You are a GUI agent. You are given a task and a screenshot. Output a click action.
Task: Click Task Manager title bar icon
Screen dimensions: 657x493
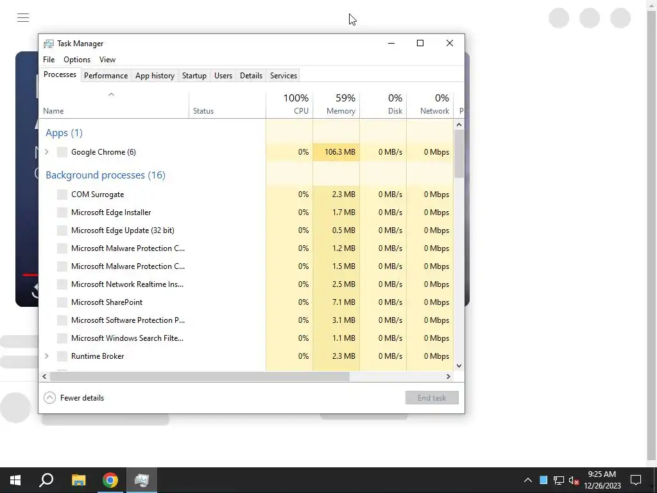point(49,44)
